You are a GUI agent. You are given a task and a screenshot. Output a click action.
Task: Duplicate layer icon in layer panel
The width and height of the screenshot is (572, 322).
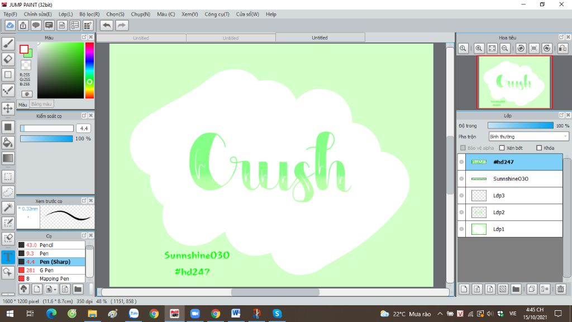tap(532, 289)
